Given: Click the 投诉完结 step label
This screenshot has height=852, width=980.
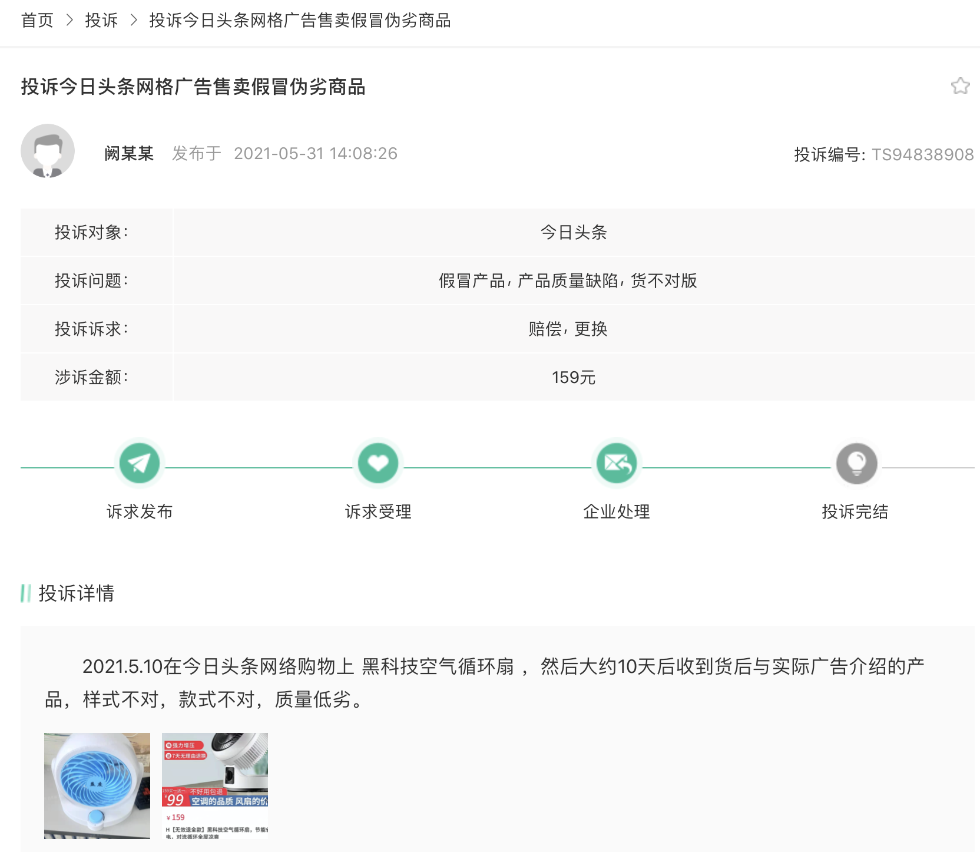Looking at the screenshot, I should (855, 511).
